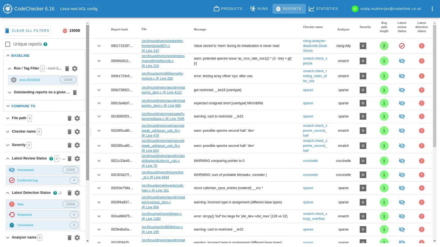
Task: Expand the Checker name filter section
Action: coord(8,132)
